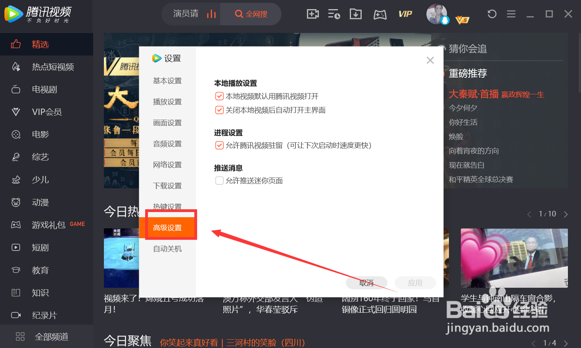This screenshot has height=348, width=581.
Task: Open the add video icon in toolbar
Action: pos(313,14)
